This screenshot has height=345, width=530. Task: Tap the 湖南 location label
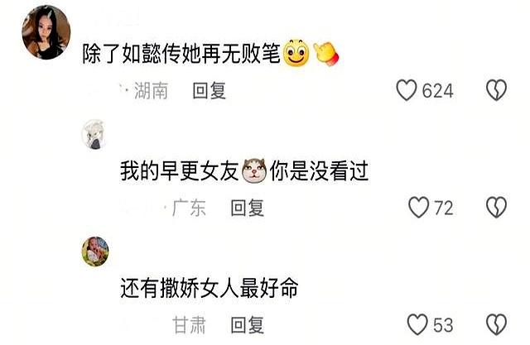(x=151, y=90)
